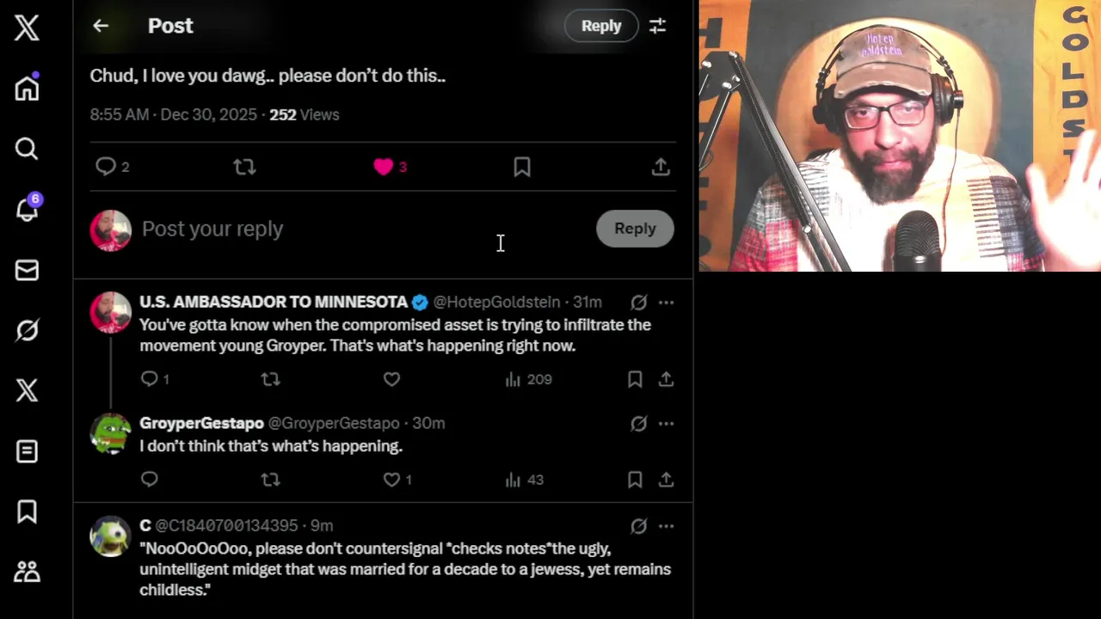This screenshot has height=619, width=1101.
Task: Open the @GroyperGestapo profile link
Action: (334, 423)
